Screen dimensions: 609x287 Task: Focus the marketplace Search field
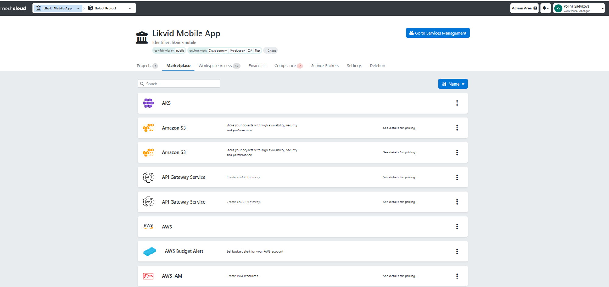coord(179,84)
